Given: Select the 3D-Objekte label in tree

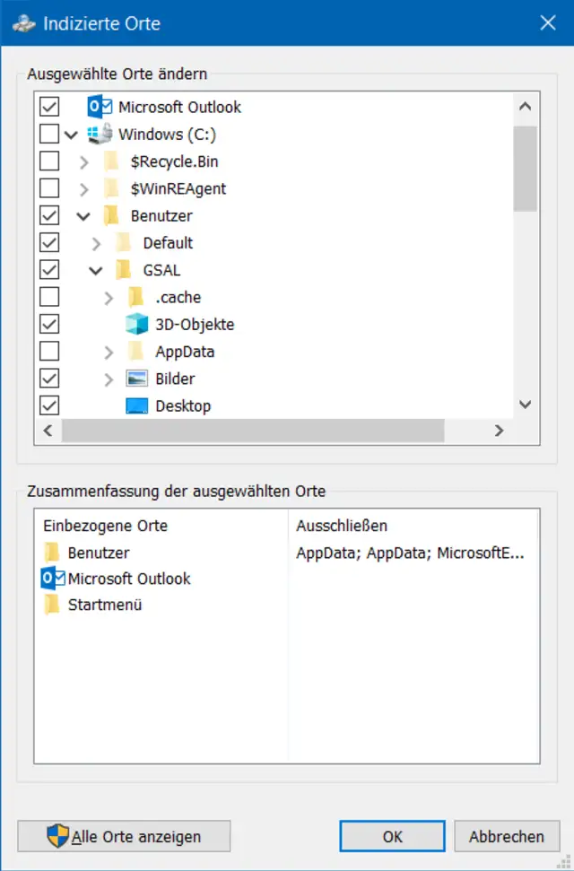Looking at the screenshot, I should (195, 325).
